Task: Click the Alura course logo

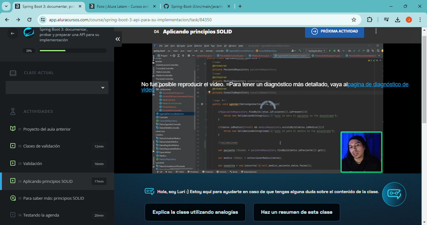Action: (x=29, y=32)
